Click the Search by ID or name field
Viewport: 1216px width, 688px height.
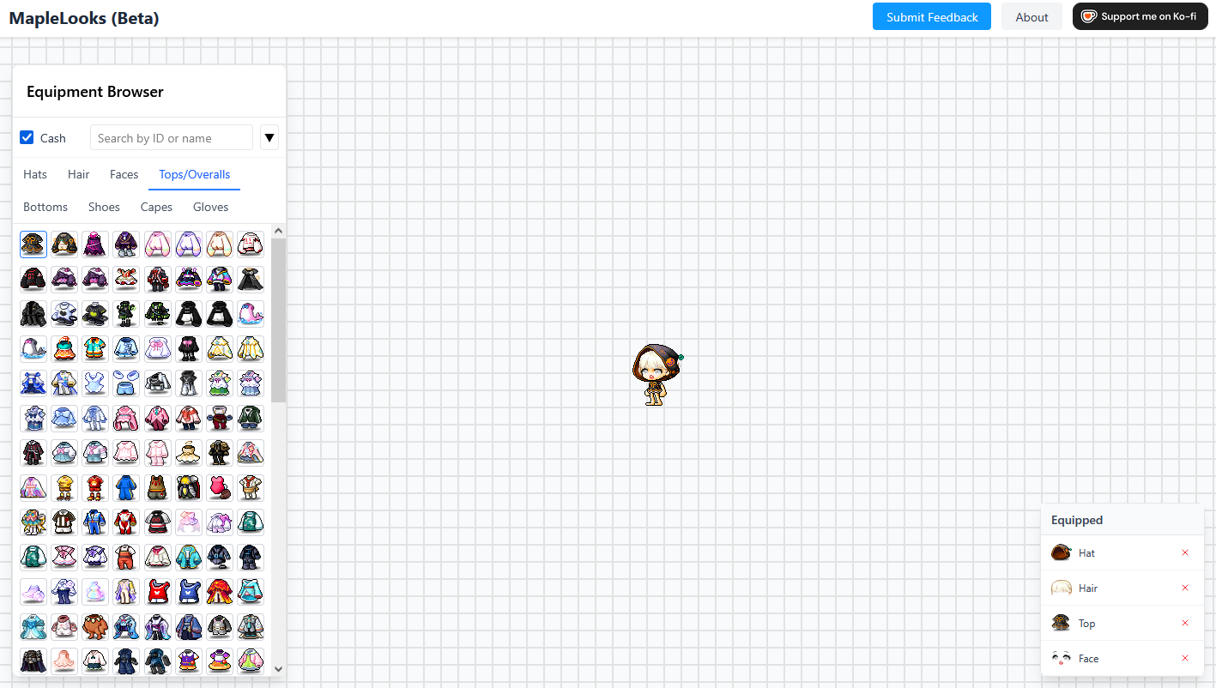[x=171, y=137]
